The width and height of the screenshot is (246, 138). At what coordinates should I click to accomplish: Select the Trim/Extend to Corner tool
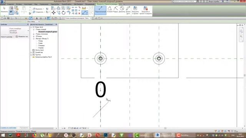68,13
